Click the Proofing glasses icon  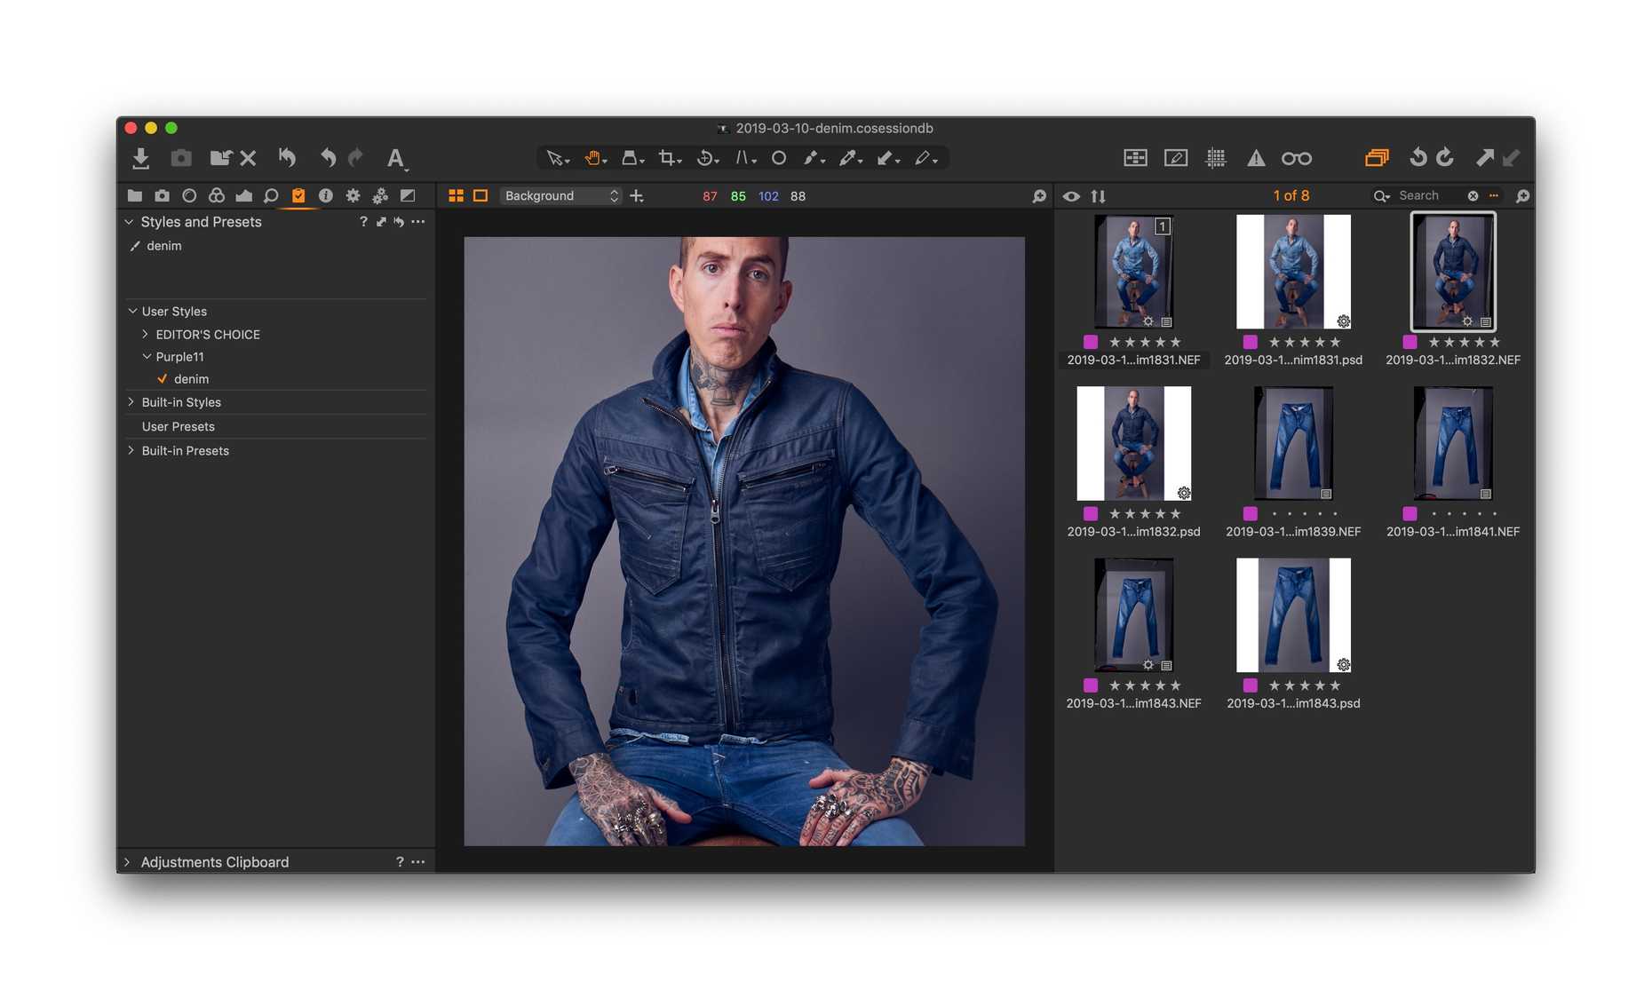pyautogui.click(x=1296, y=158)
